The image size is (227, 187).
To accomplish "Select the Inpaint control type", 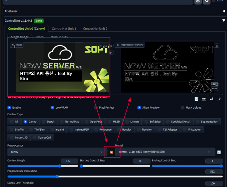I will pyautogui.click(x=57, y=130).
